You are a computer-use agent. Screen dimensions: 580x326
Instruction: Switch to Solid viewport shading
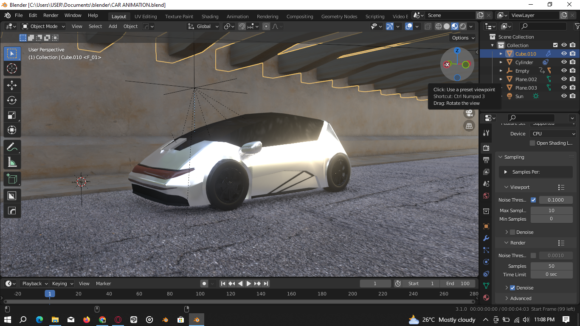[x=447, y=26]
